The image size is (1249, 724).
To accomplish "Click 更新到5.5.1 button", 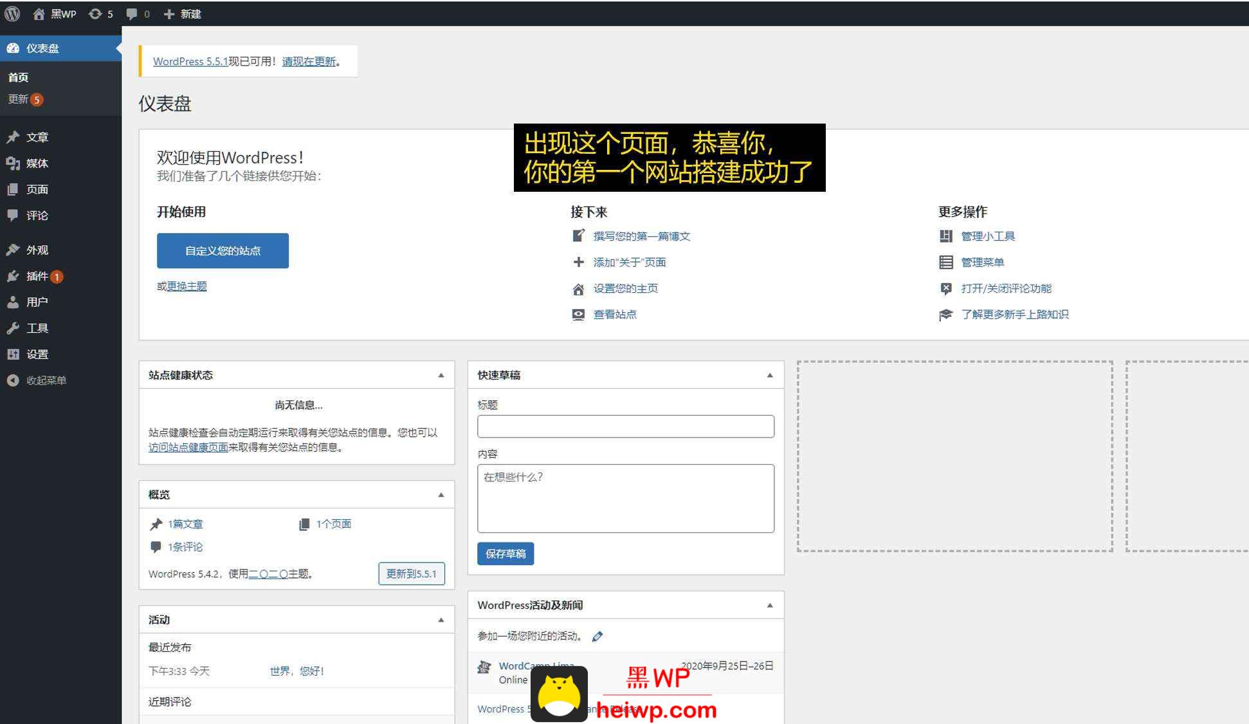I will click(412, 573).
